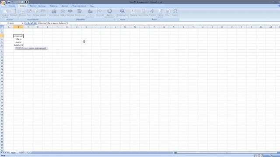Select row 10 header
280x157 pixels.
point(2,57)
